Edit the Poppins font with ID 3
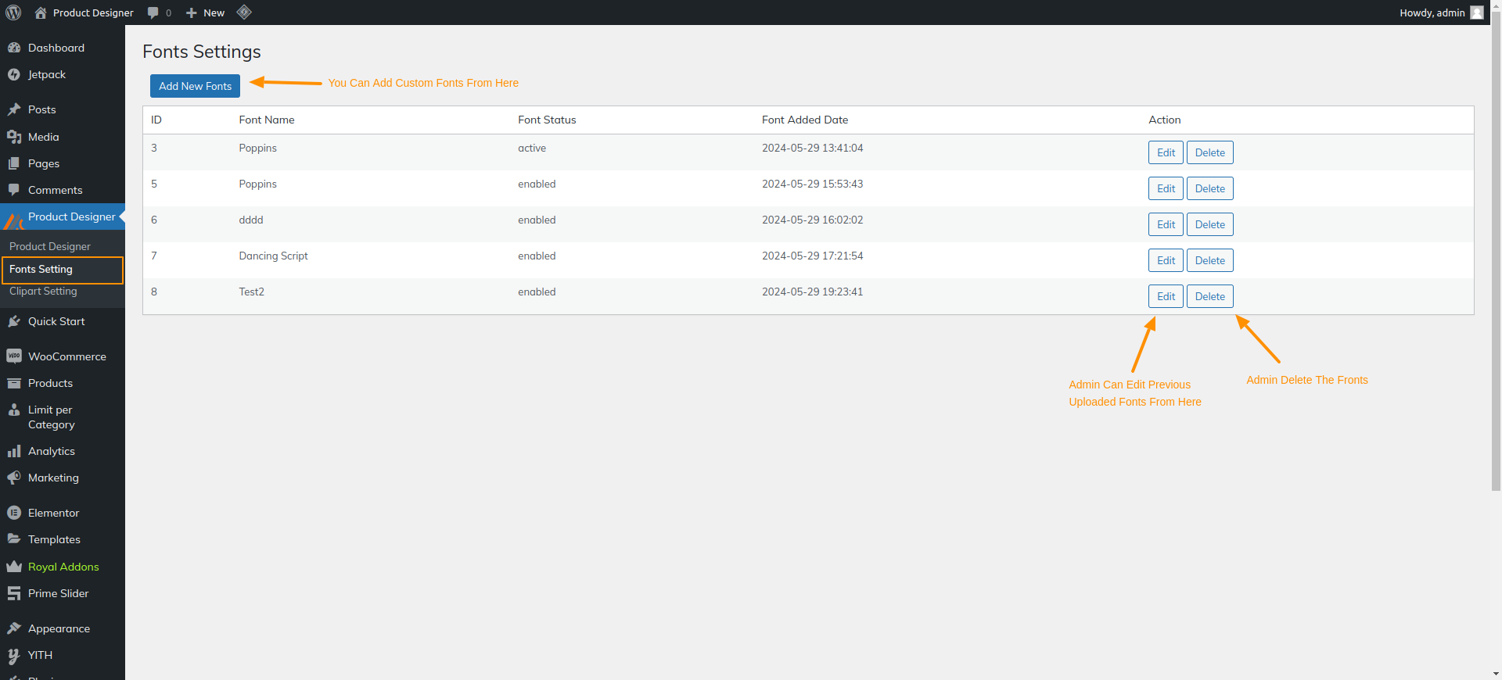Image resolution: width=1502 pixels, height=680 pixels. pyautogui.click(x=1166, y=152)
